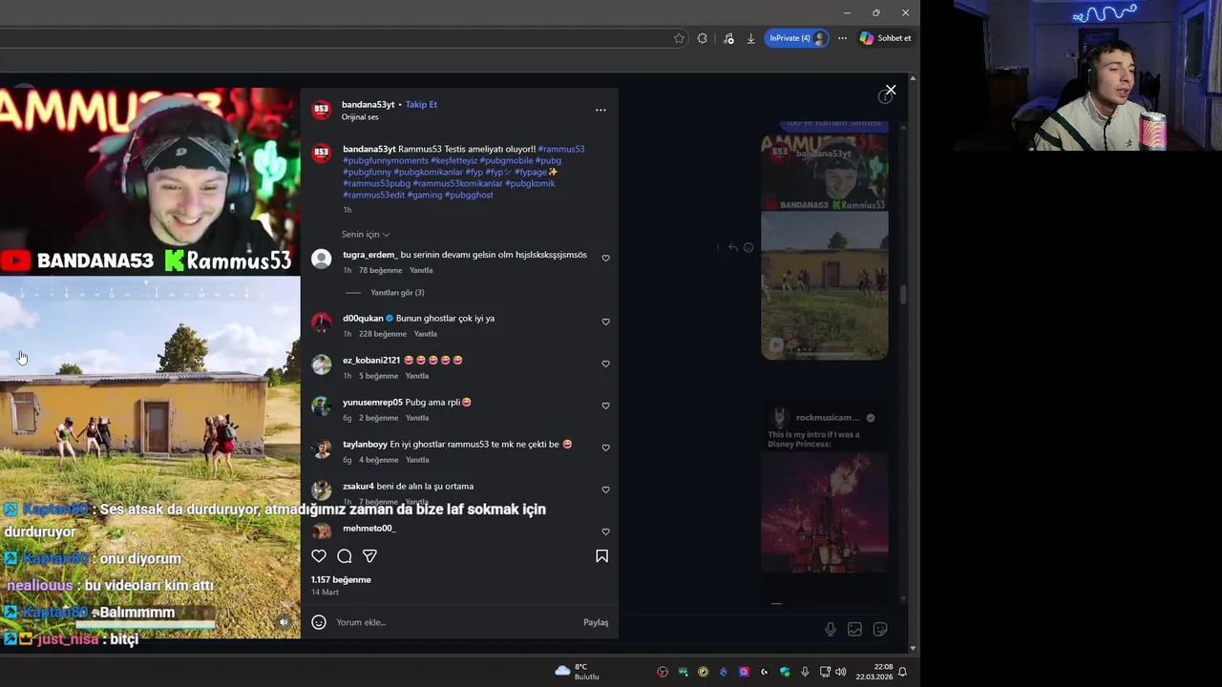Image resolution: width=1222 pixels, height=687 pixels.
Task: Open ez_kobani2121 profile avatar
Action: pos(322,364)
